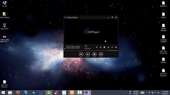Viewport: 170px width, 95px height.
Task: Click the 0% playback percentage text
Action: click(86, 46)
